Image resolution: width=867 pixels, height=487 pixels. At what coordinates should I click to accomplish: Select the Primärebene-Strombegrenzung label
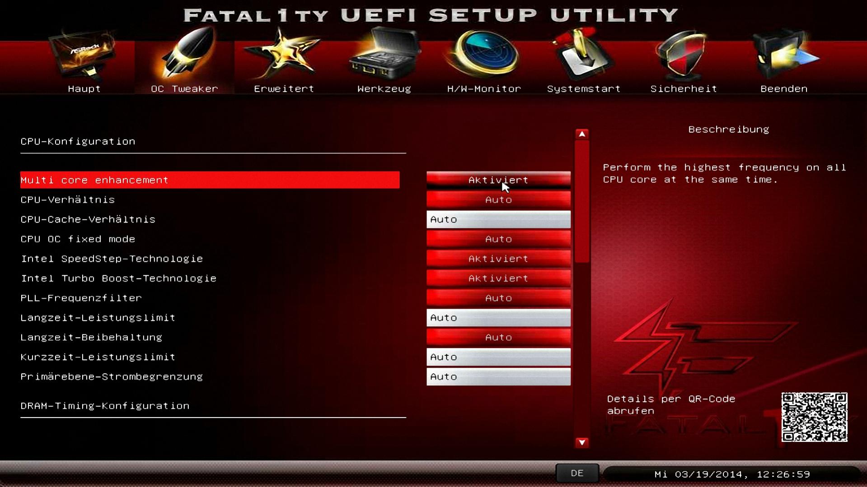112,376
